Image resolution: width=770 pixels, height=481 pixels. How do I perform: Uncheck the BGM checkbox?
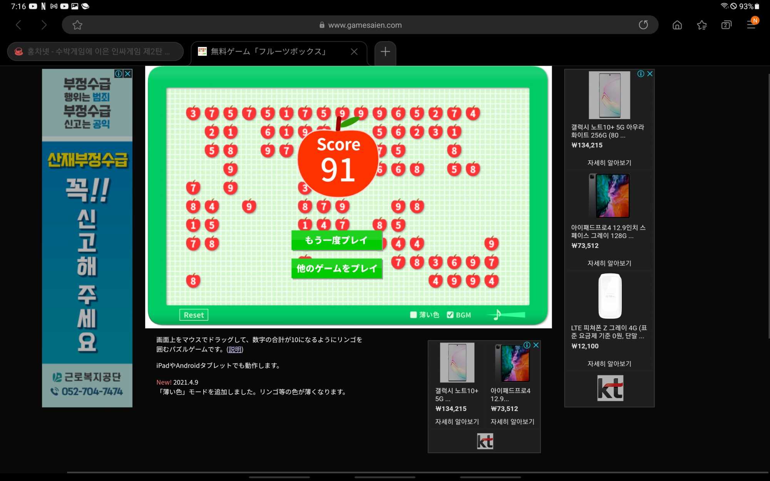click(450, 315)
